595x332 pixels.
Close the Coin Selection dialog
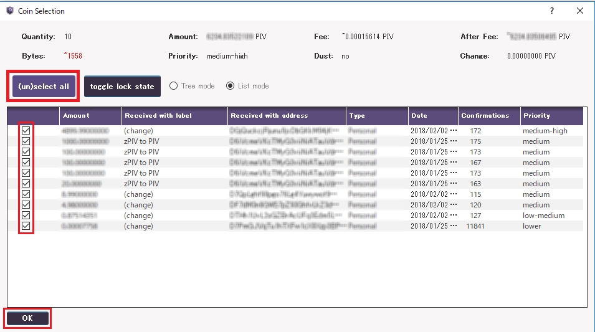580,11
